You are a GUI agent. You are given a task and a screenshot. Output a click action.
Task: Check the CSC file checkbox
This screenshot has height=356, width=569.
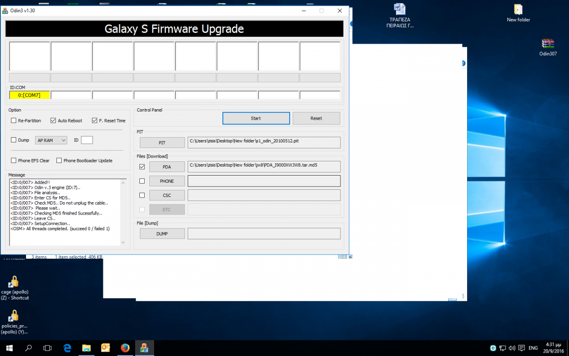pyautogui.click(x=142, y=195)
